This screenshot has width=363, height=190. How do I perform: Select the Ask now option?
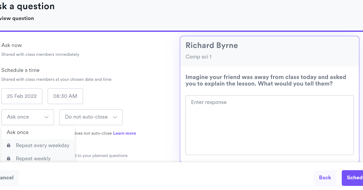tap(11, 45)
